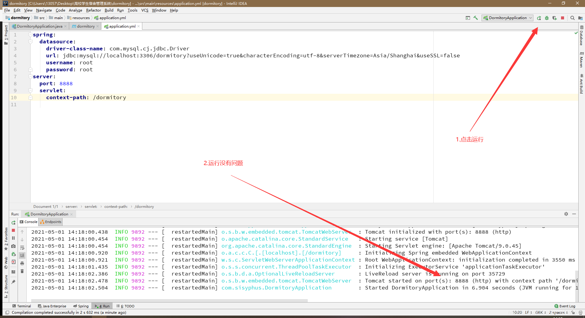585x318 pixels.
Task: Change 2 spaces indent setting
Action: tap(558, 312)
